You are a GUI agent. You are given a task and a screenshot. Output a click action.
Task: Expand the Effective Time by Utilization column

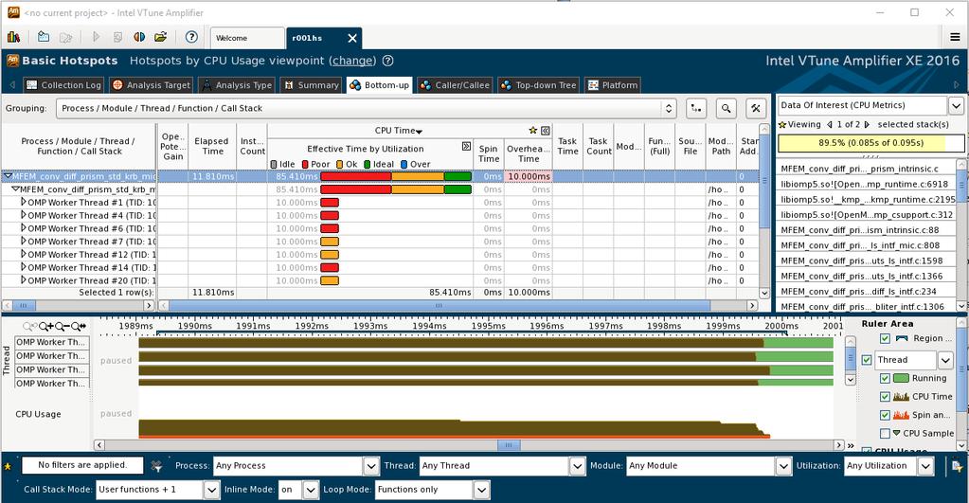pyautogui.click(x=467, y=147)
